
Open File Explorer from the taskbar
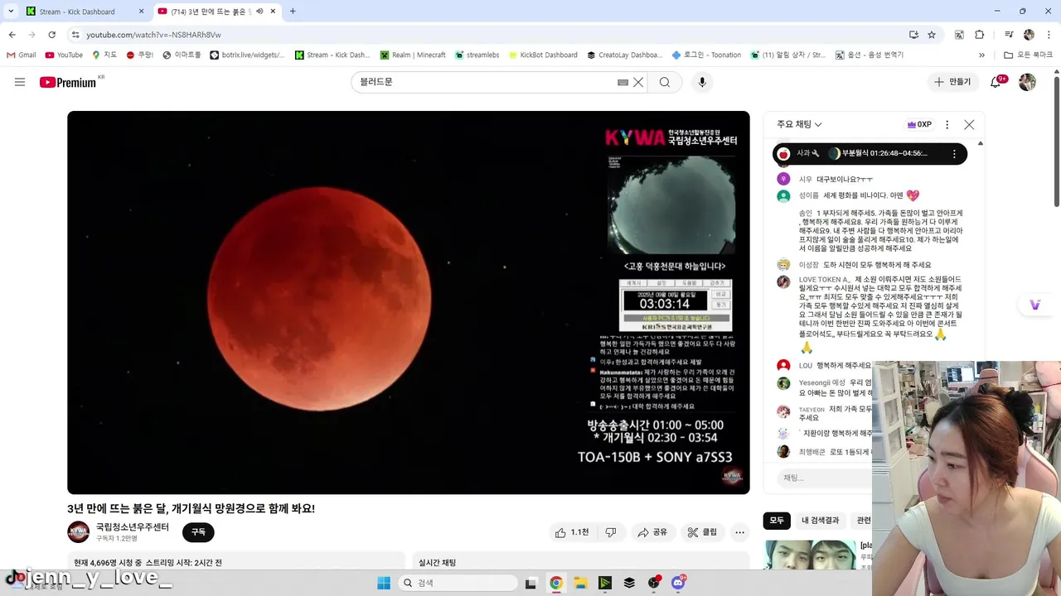click(580, 583)
